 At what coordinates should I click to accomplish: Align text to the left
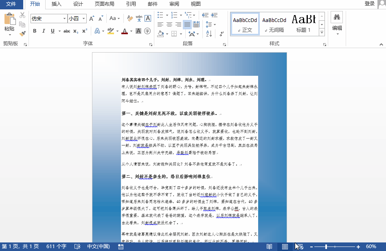point(160,24)
